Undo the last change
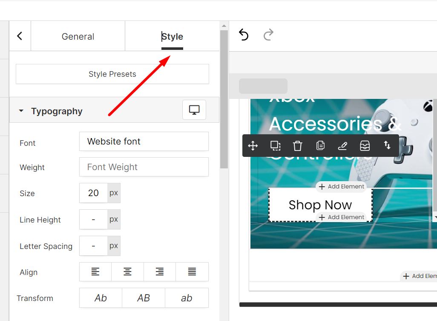The image size is (437, 321). 244,35
